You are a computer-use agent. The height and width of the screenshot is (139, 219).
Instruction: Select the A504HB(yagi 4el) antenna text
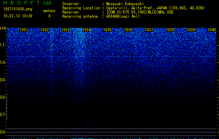click(x=123, y=16)
